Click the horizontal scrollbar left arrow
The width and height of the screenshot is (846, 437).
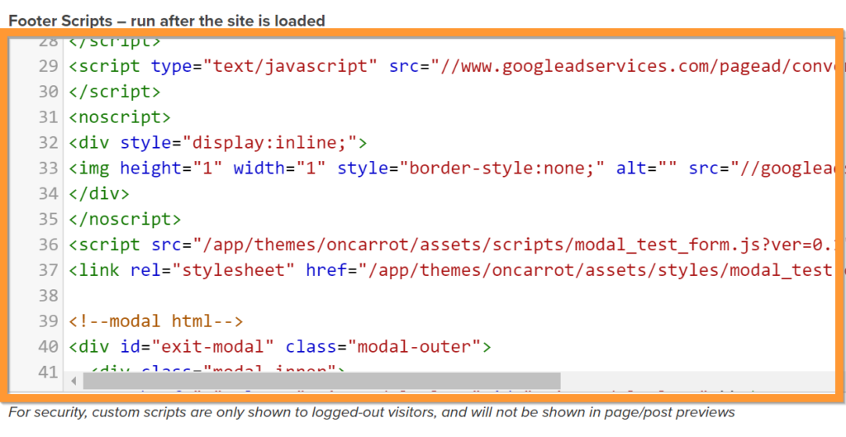[74, 381]
